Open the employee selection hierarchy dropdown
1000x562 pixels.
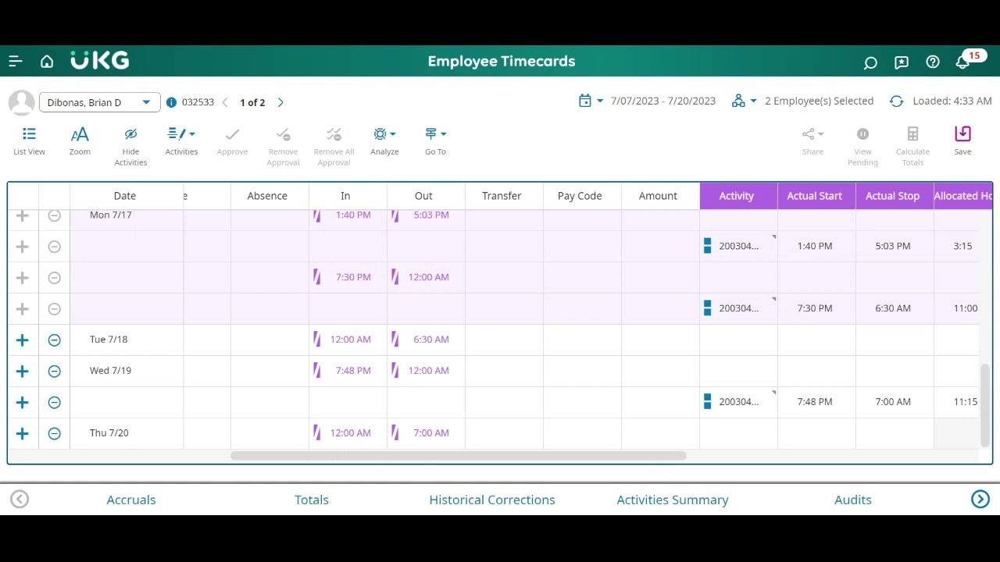(x=745, y=101)
